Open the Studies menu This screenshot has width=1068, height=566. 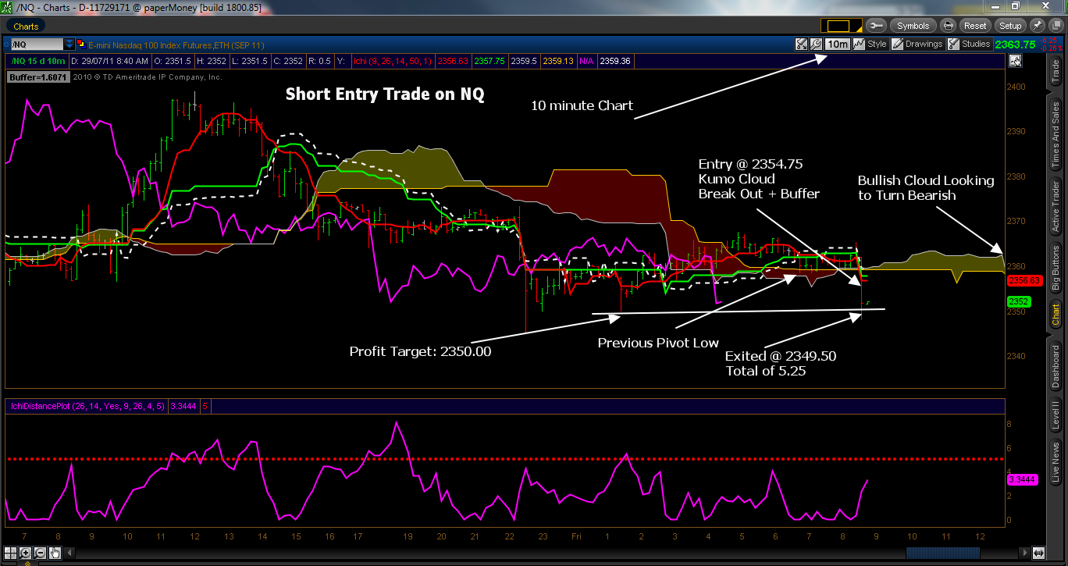(x=969, y=44)
